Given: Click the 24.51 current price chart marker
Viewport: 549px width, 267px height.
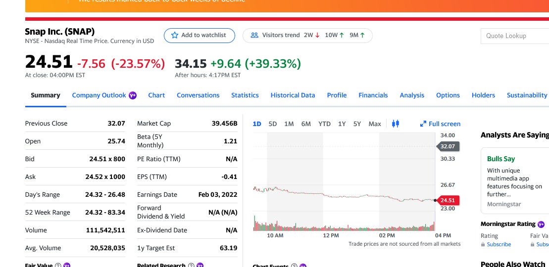Looking at the screenshot, I should coord(448,201).
